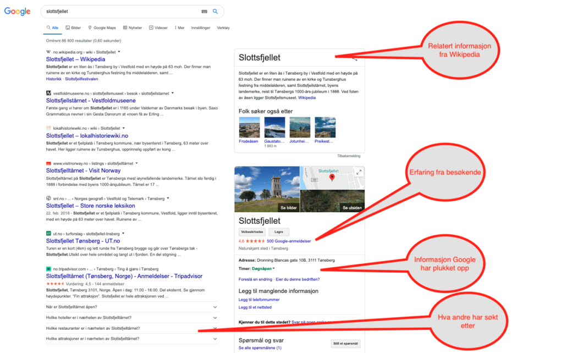
Task: Open 'Slottsfjellet – lokalhistoriewiki.no' result
Action: pyautogui.click(x=87, y=136)
